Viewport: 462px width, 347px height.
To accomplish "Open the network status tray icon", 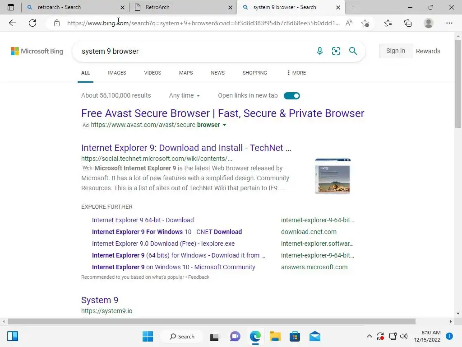I will point(393,336).
